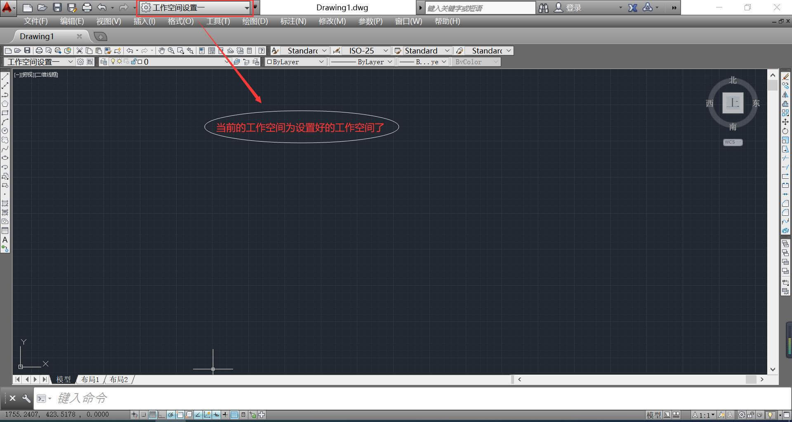The image size is (792, 422).
Task: Select the Polygon draw tool
Action: (5, 103)
